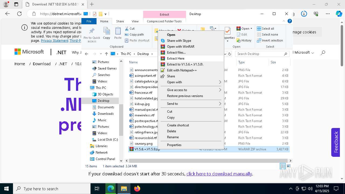This screenshot has width=345, height=194.
Task: Open Explorer help question-mark icon
Action: 290,21
